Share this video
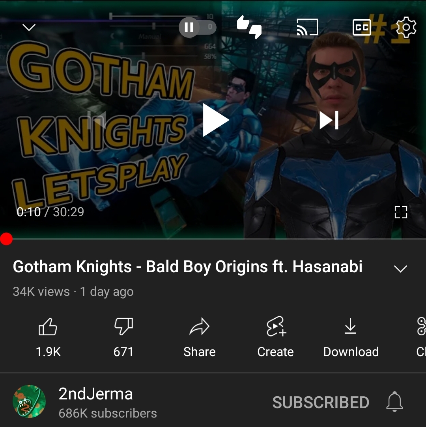 click(199, 337)
